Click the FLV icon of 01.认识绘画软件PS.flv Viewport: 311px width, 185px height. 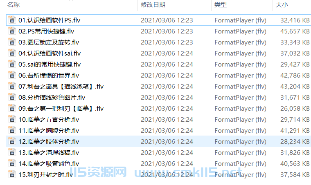coord(12,20)
